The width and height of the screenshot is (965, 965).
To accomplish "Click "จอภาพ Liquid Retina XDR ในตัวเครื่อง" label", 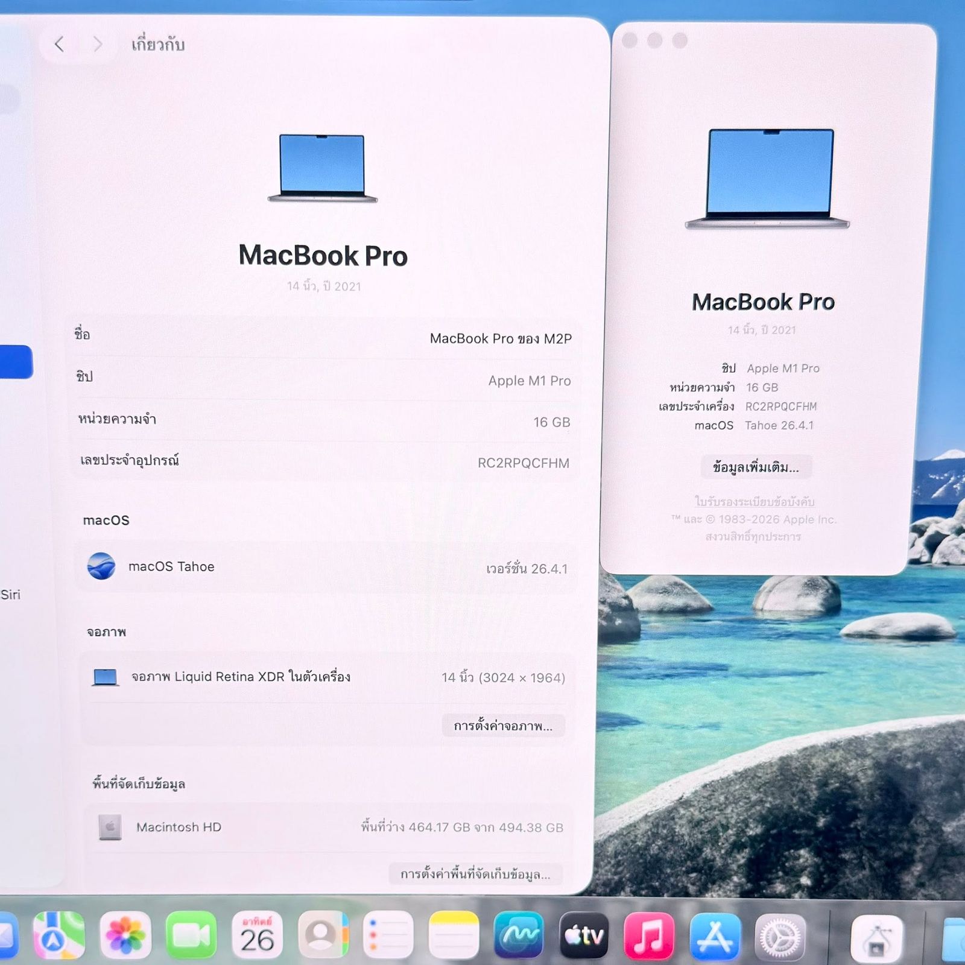I will 241,677.
